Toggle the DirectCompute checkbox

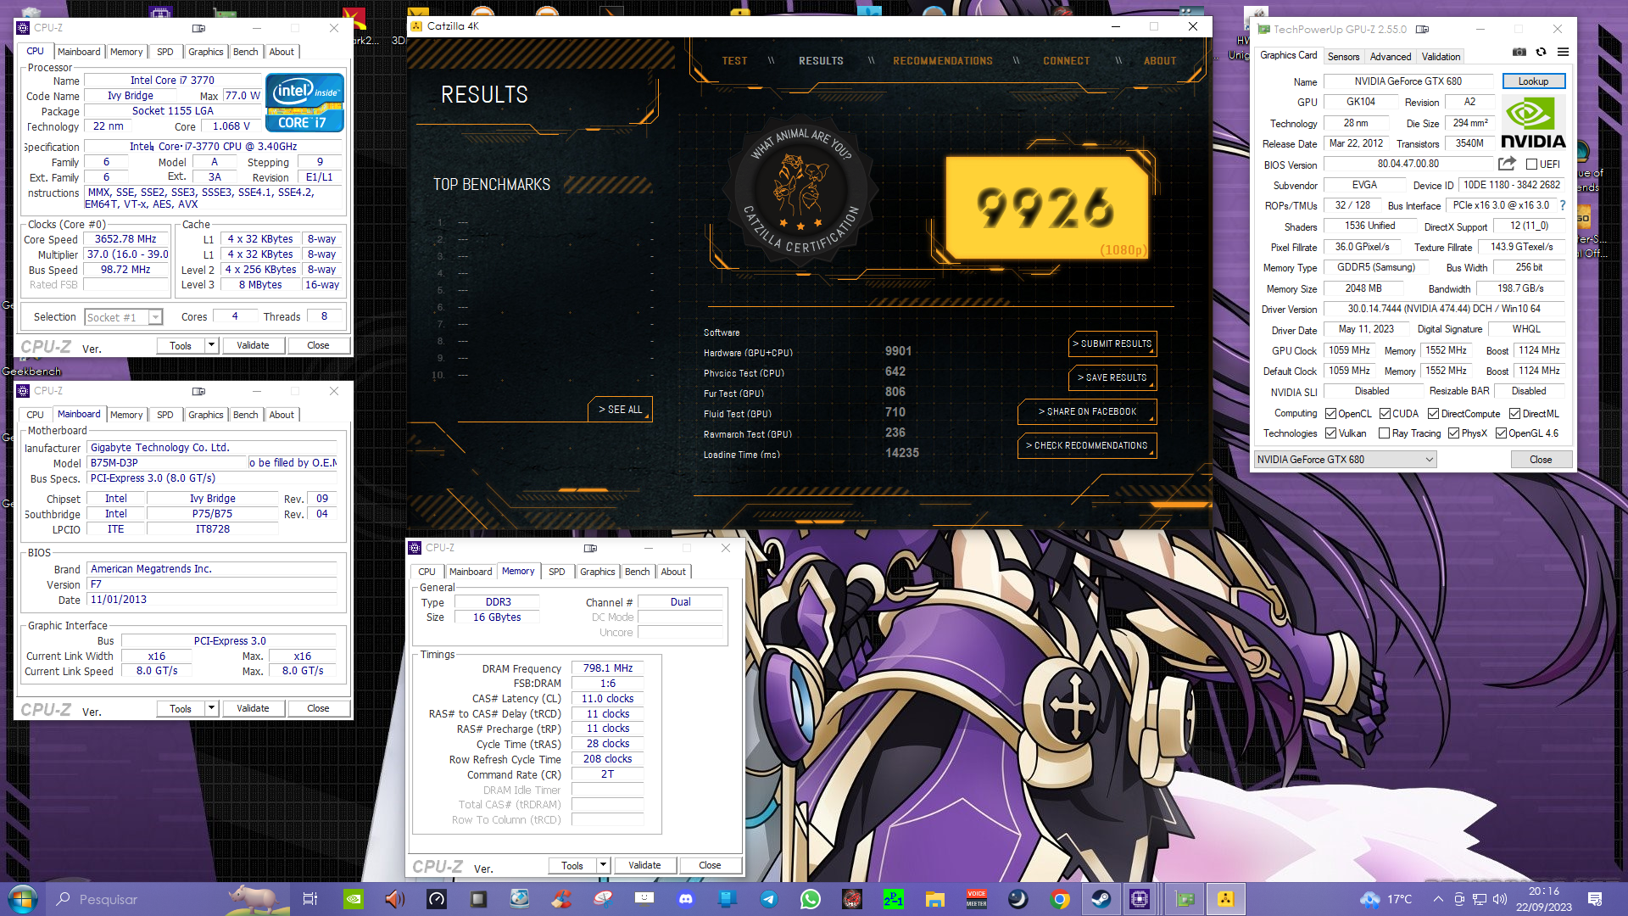[x=1433, y=414]
